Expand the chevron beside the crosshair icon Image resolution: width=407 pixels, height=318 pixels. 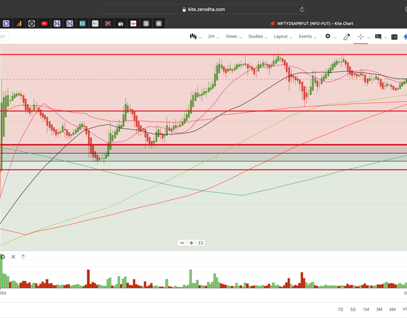(x=368, y=38)
